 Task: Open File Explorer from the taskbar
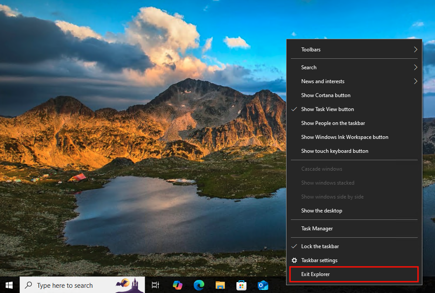point(220,285)
